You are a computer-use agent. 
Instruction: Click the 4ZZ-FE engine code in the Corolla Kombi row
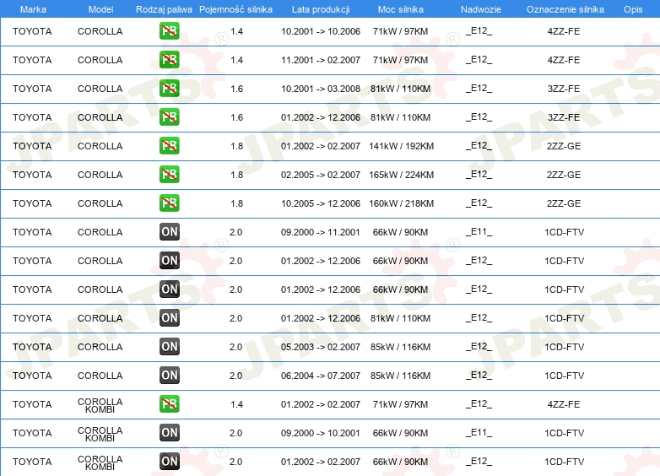coord(564,404)
